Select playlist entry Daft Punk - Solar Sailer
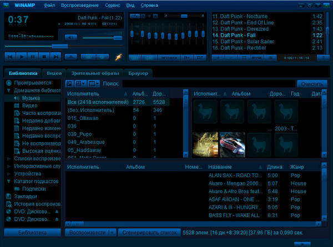This screenshot has height=247, width=333. click(x=268, y=42)
